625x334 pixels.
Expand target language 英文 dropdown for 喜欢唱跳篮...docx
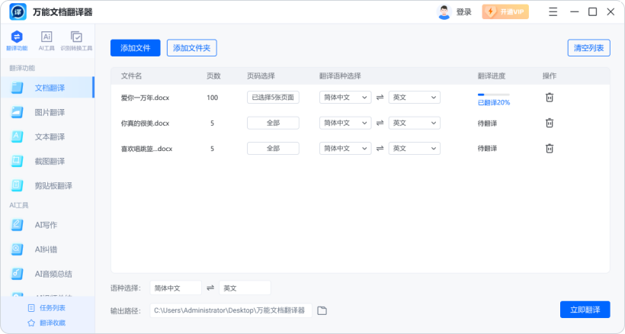point(415,148)
